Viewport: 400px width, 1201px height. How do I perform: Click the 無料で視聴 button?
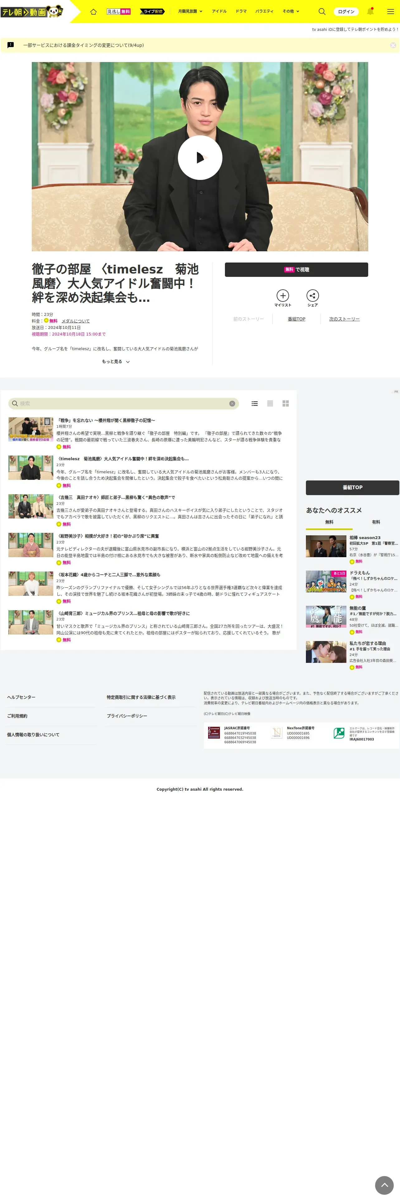coord(296,269)
